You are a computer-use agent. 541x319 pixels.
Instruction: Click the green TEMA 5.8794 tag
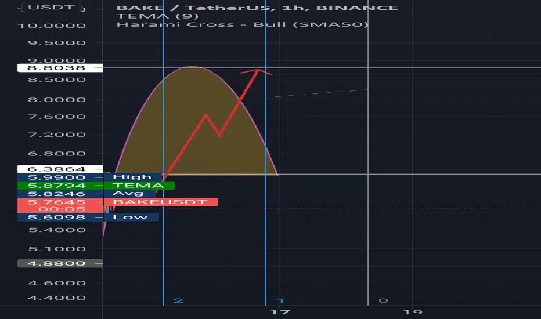(96, 186)
